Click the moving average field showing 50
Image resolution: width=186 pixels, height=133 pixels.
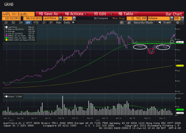tap(137, 18)
